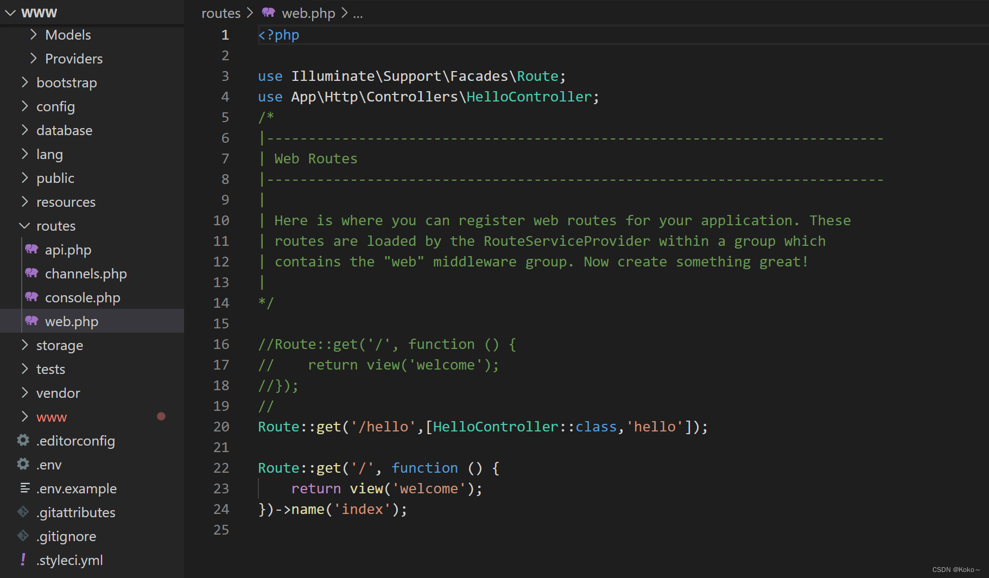Image resolution: width=989 pixels, height=578 pixels.
Task: Click the routes breadcrumb segment
Action: [x=221, y=13]
